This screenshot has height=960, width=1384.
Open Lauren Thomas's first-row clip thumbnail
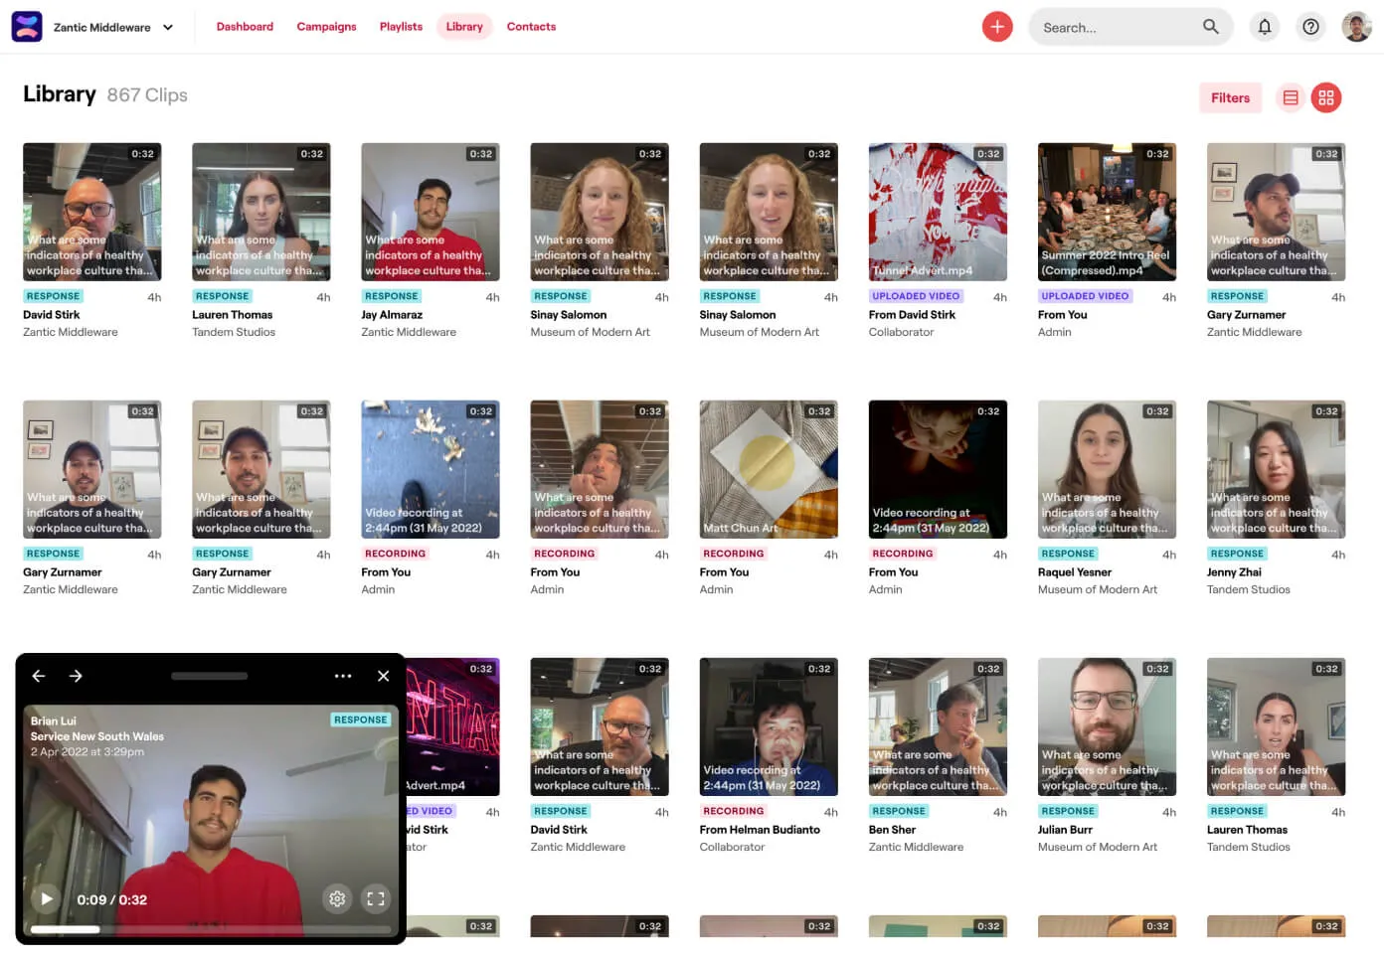260,212
